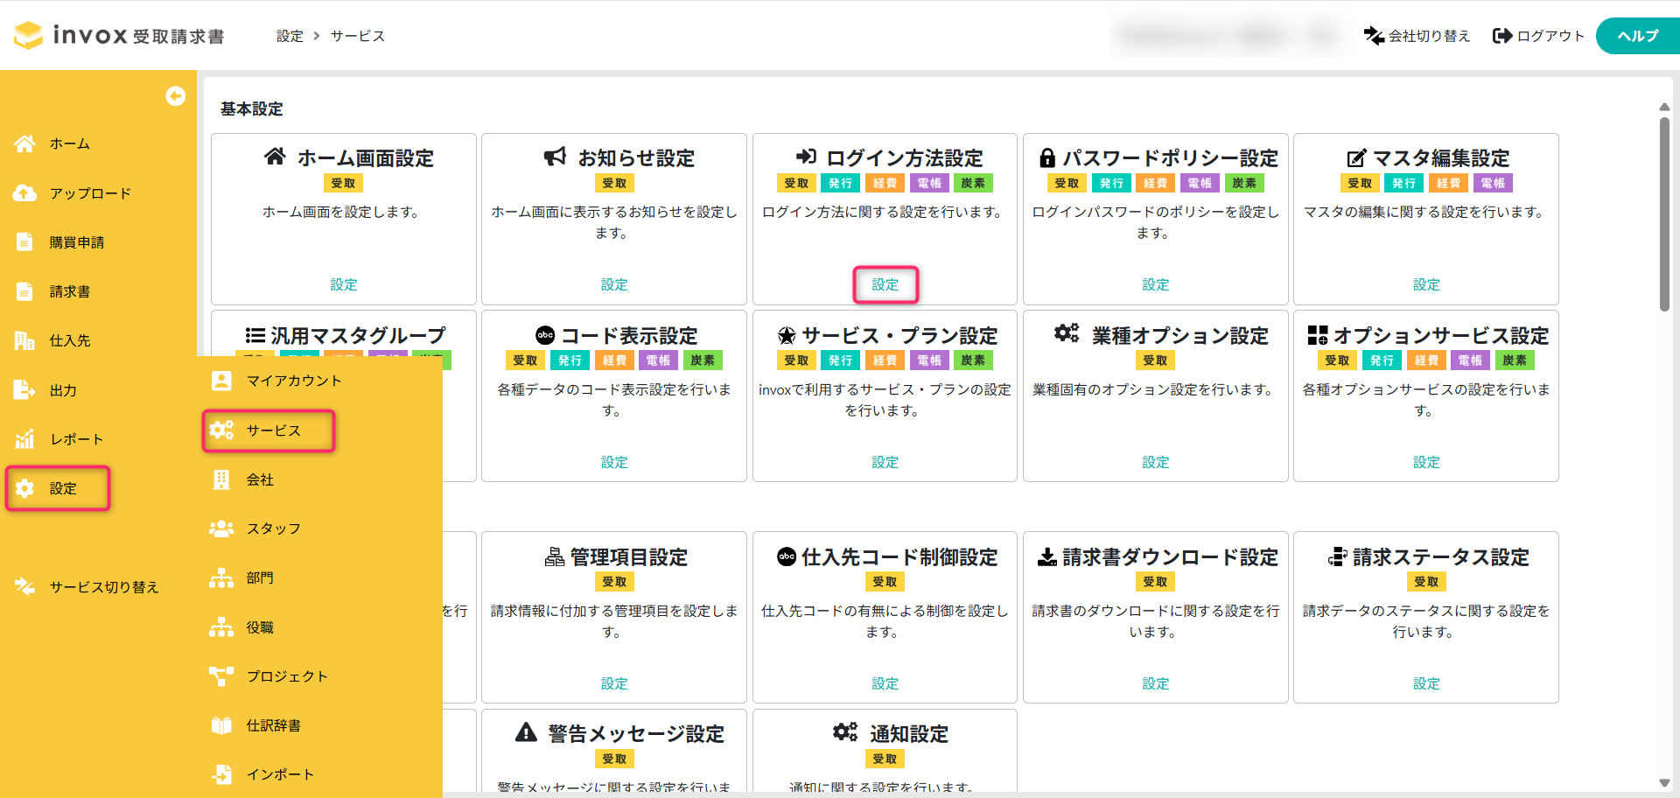Image resolution: width=1680 pixels, height=798 pixels.
Task: Click 設定 breadcrumb in the header
Action: coord(290,36)
